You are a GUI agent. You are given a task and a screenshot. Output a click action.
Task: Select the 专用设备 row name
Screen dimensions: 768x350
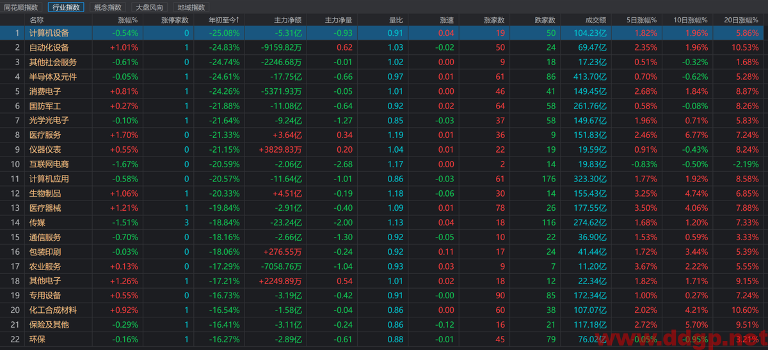45,295
